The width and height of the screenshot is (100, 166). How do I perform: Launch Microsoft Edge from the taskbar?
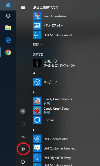(x=8, y=40)
